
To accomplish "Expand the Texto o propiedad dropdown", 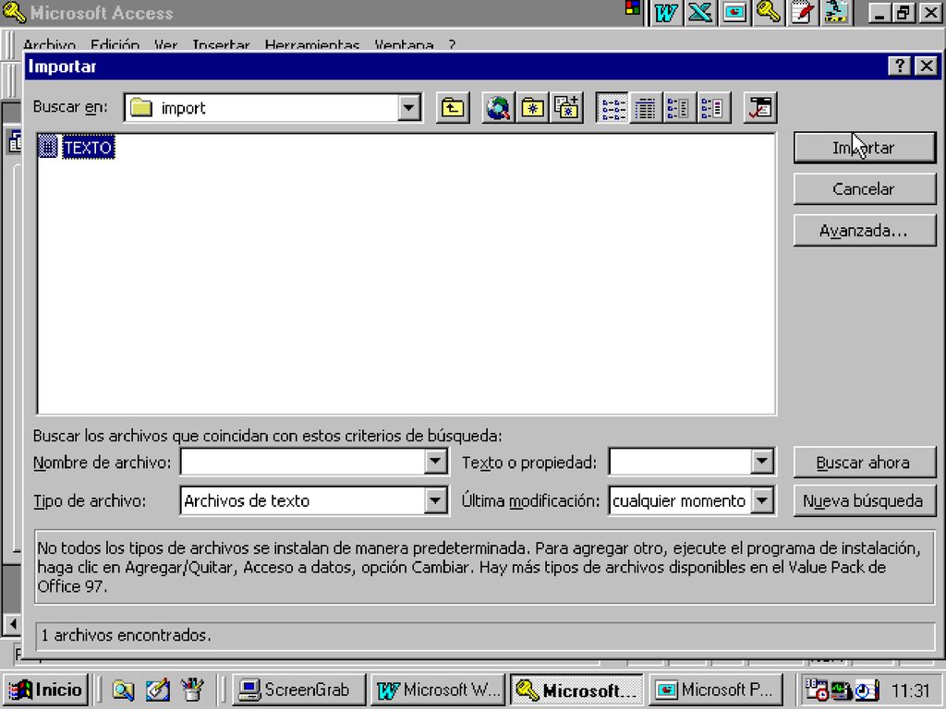I will pos(762,462).
